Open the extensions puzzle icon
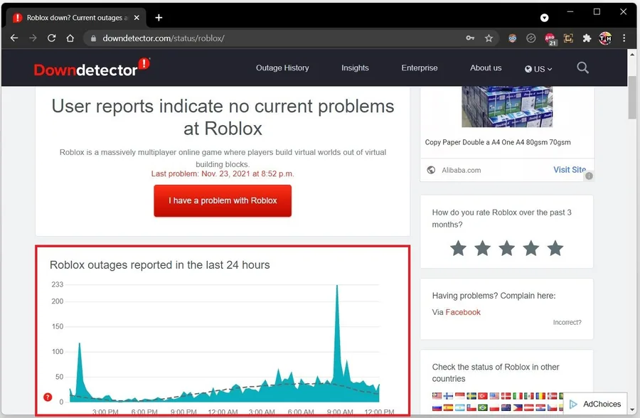This screenshot has width=640, height=418. tap(587, 38)
